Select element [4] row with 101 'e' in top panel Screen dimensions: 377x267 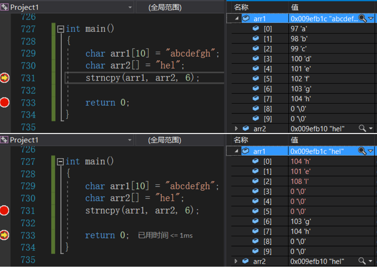[x=303, y=69]
